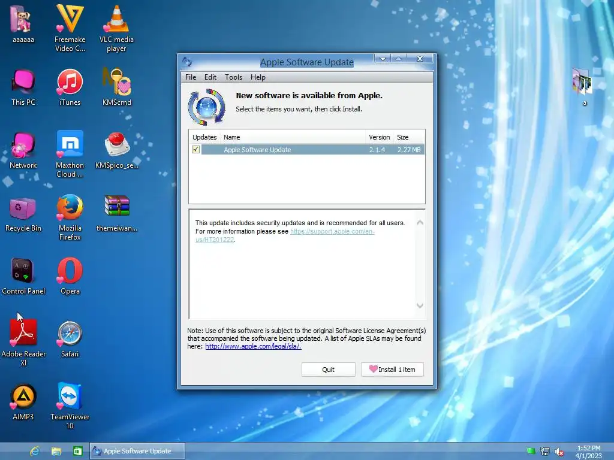Open the Tools menu
This screenshot has height=460, width=614.
(233, 77)
